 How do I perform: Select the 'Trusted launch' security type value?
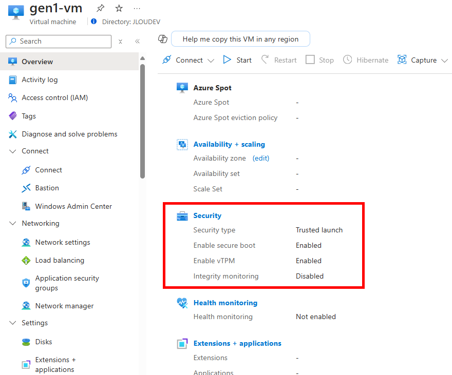319,230
